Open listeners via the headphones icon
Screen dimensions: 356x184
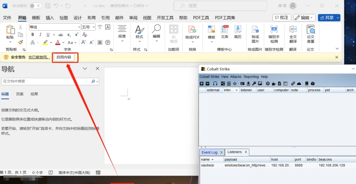pos(215,84)
